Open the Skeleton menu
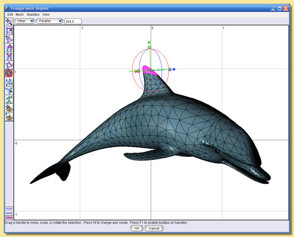This screenshot has width=294, height=237. [33, 14]
